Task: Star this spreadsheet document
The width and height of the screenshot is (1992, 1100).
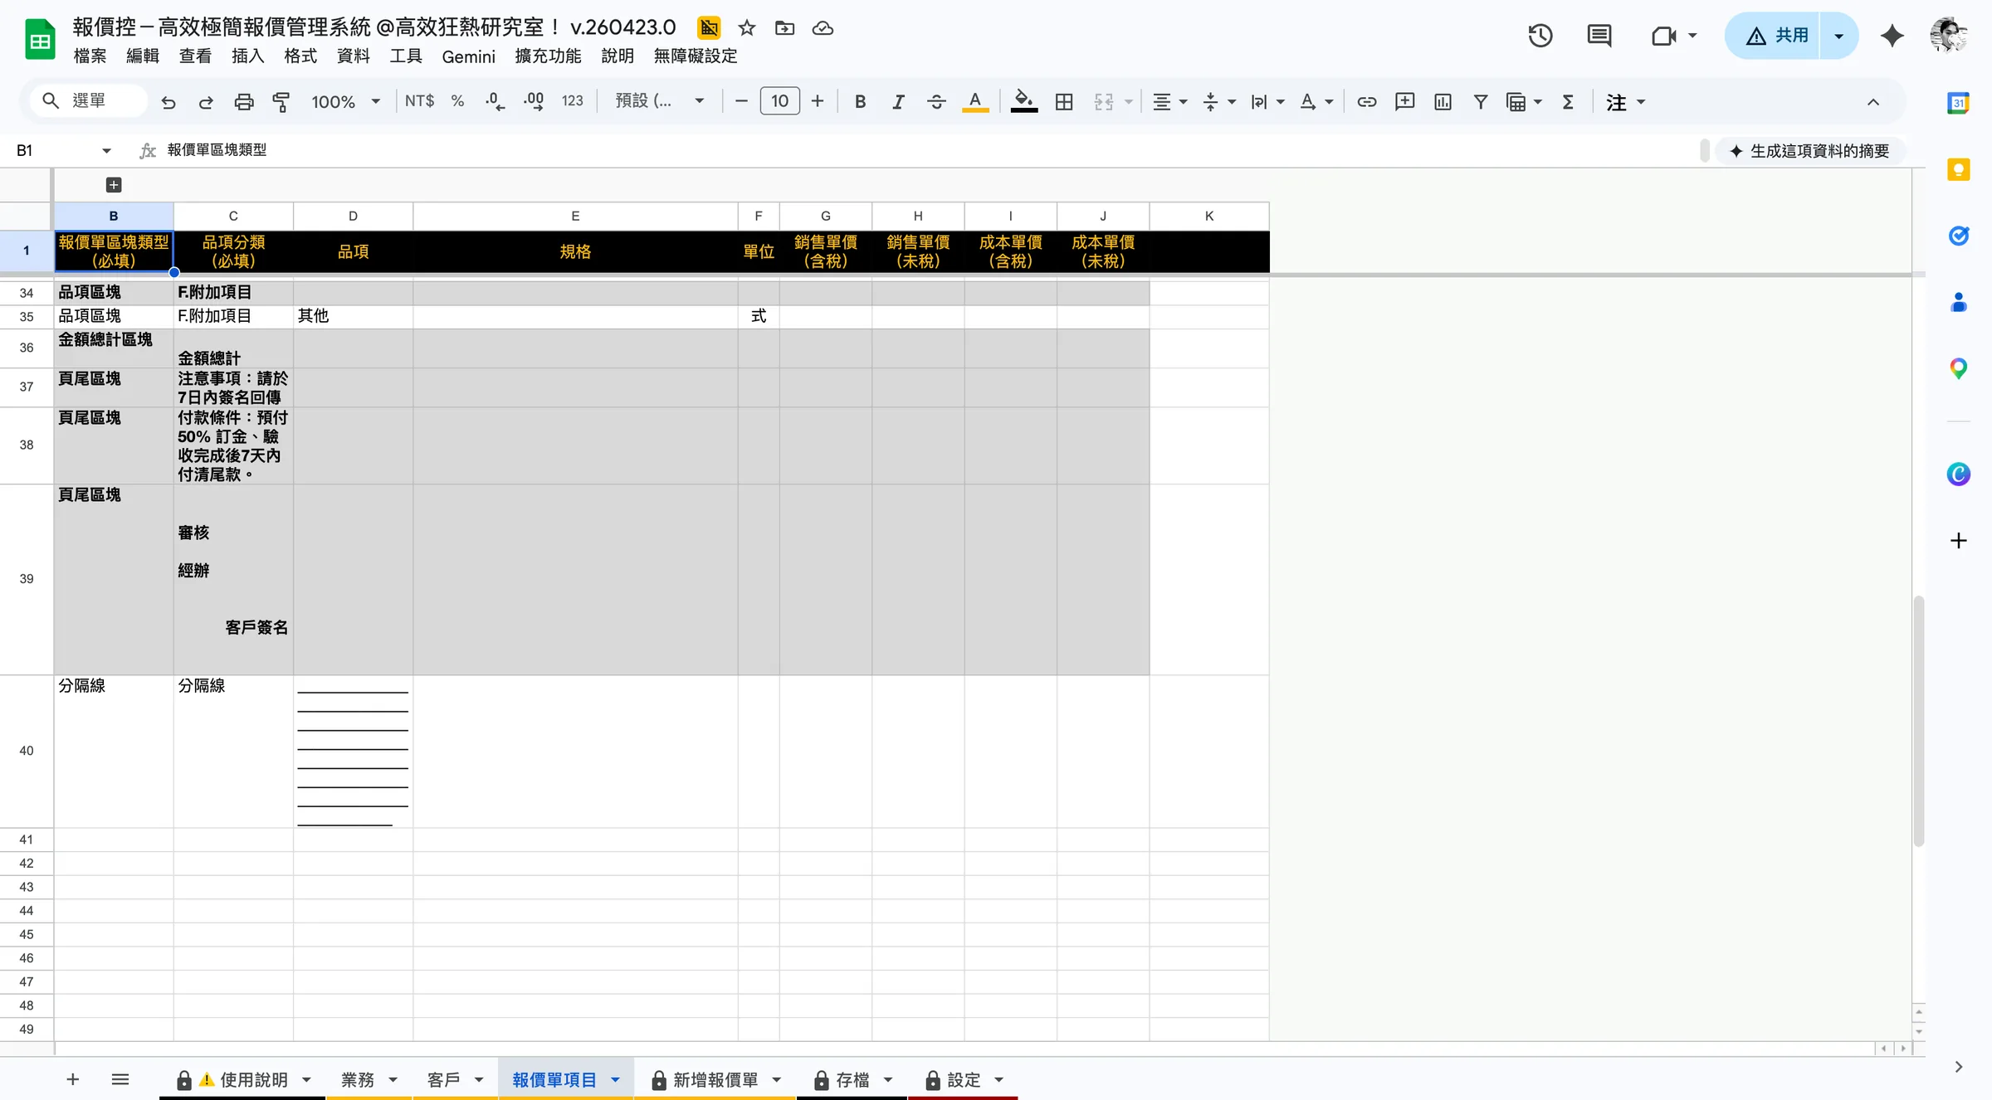Action: (x=747, y=28)
